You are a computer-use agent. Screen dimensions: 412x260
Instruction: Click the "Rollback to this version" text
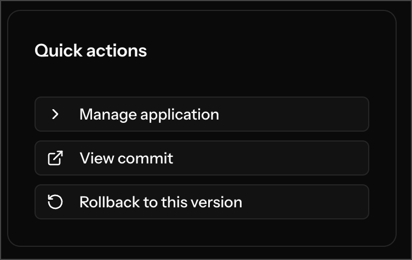click(161, 202)
